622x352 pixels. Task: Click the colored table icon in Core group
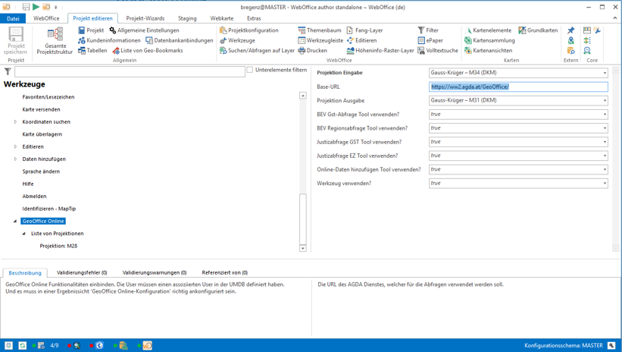pyautogui.click(x=587, y=30)
